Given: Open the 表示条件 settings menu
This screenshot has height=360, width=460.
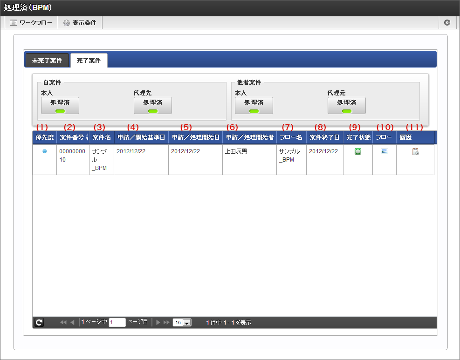Looking at the screenshot, I should click(80, 22).
